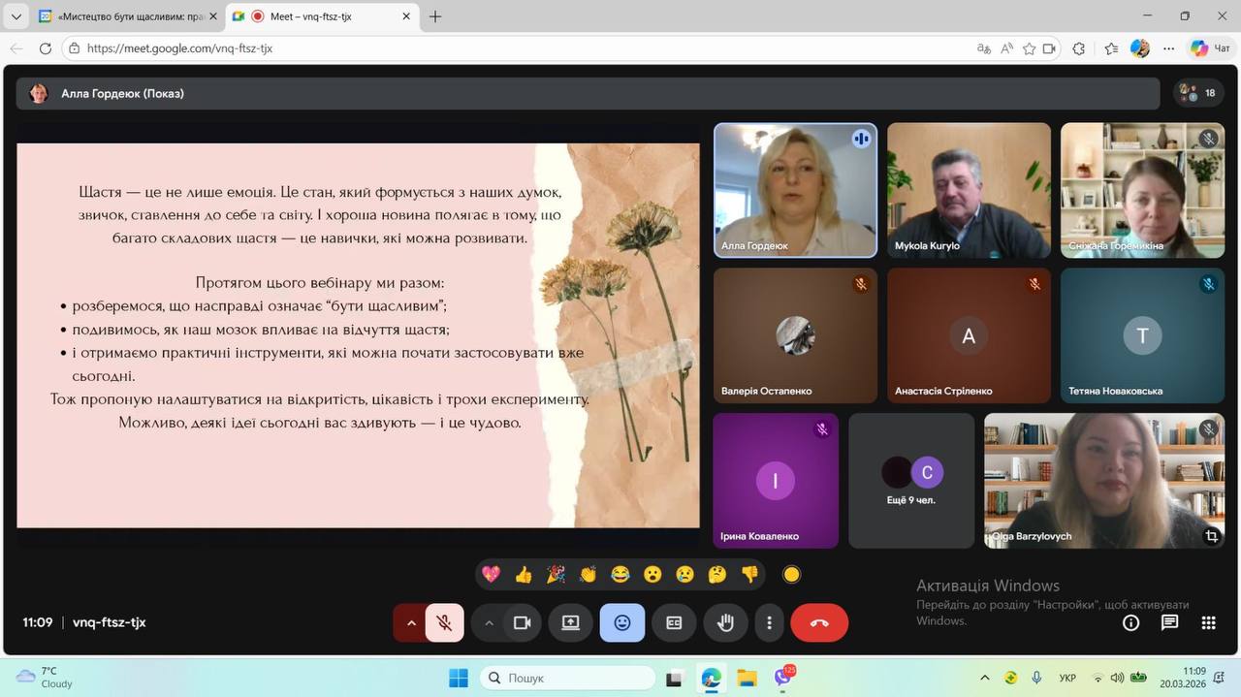
Task: Open the three-dot more options menu in Meet
Action: [x=770, y=623]
